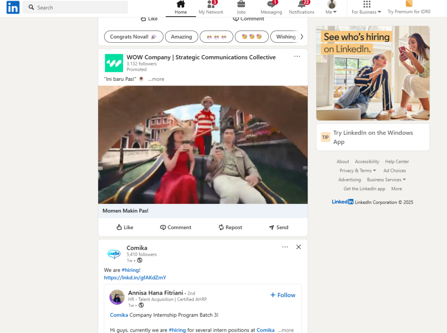Viewport: 447px width, 333px height.
Task: Click the LinkedIn logo in the header
Action: pos(13,7)
